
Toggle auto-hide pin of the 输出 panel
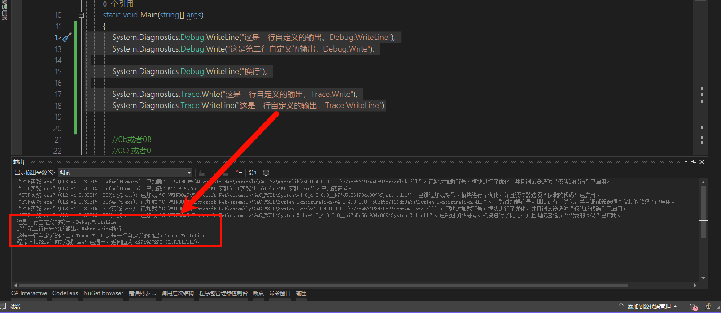[x=694, y=162]
